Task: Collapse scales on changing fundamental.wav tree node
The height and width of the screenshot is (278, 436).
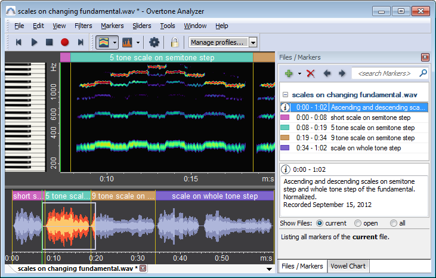Action: (285, 94)
